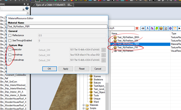The width and height of the screenshot is (181, 110).
Task: Toggle the running man animation filter
Action: click(147, 28)
